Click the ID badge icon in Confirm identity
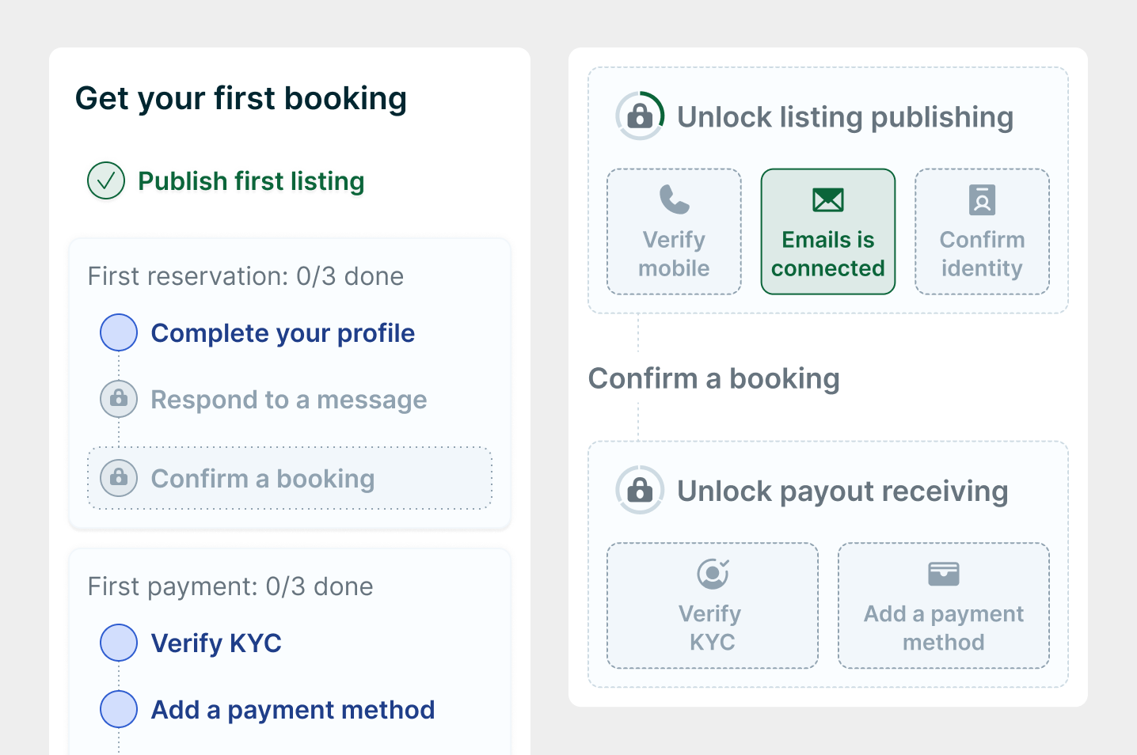Image resolution: width=1137 pixels, height=755 pixels. (982, 199)
